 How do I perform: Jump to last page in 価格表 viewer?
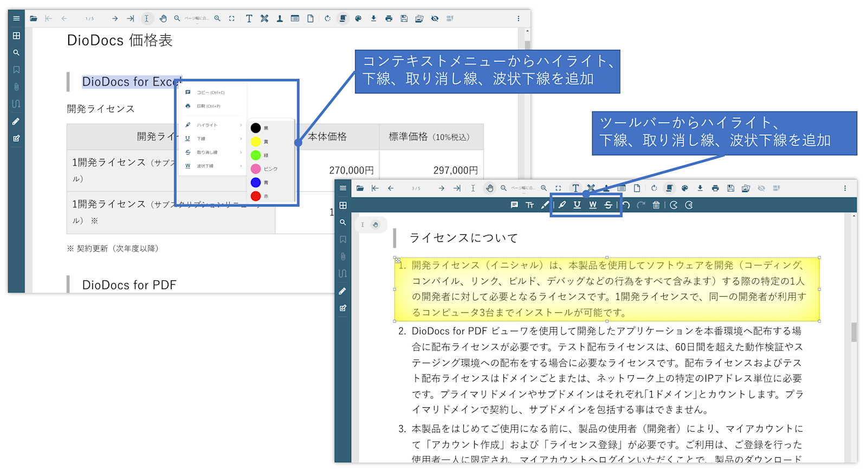(x=131, y=18)
